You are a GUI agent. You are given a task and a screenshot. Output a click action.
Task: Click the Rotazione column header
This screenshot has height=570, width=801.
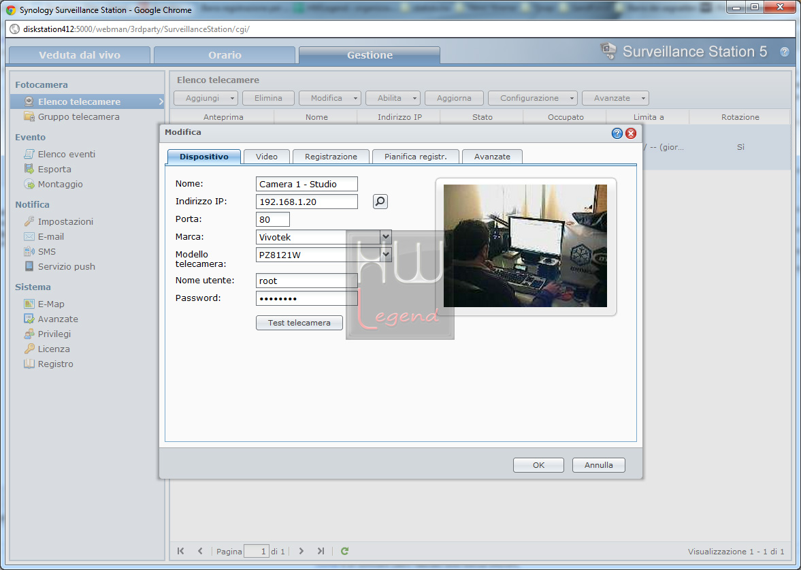[x=740, y=117]
